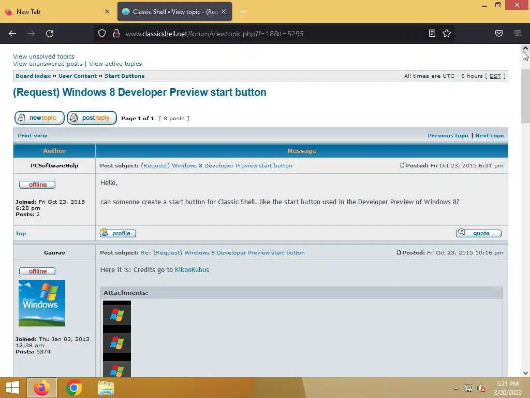Image resolution: width=530 pixels, height=398 pixels.
Task: Close the Classic Shell tab
Action: [x=224, y=11]
